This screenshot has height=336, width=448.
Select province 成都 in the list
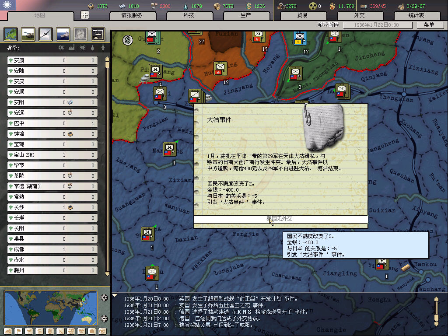(x=52, y=249)
